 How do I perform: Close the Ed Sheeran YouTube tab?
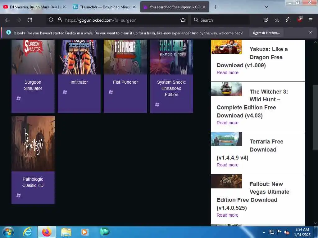pos(64,7)
